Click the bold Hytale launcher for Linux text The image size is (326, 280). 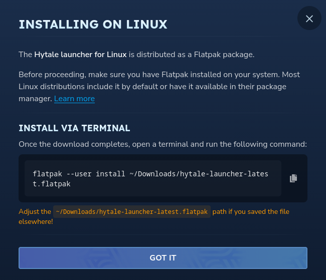pyautogui.click(x=80, y=55)
